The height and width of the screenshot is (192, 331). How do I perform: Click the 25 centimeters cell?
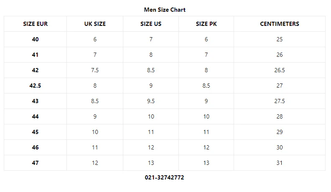(280, 39)
